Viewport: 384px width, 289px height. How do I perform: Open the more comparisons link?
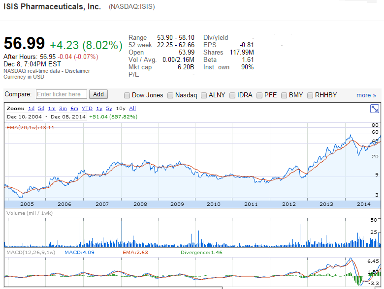click(x=366, y=95)
